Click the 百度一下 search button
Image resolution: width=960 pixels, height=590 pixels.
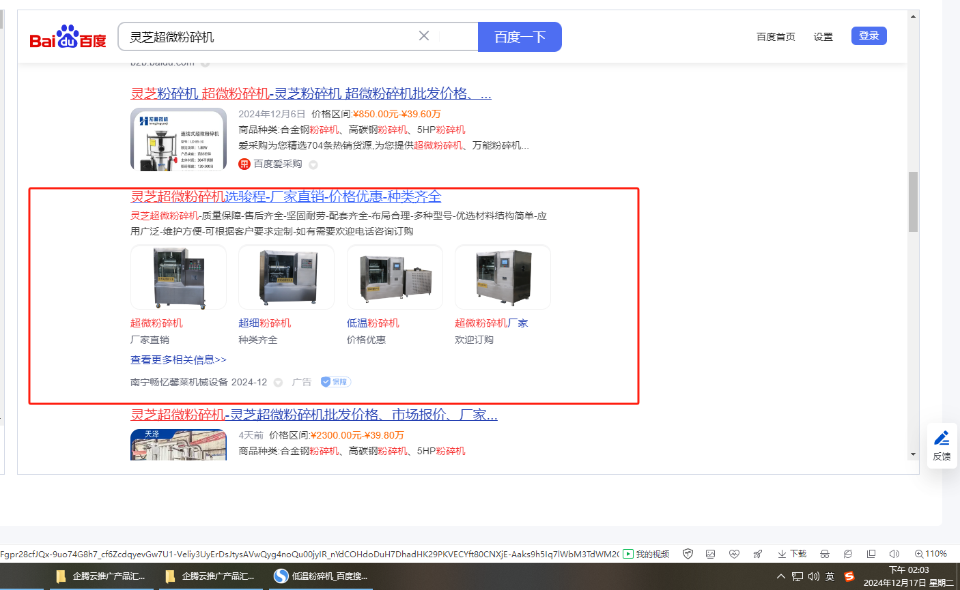coord(520,37)
